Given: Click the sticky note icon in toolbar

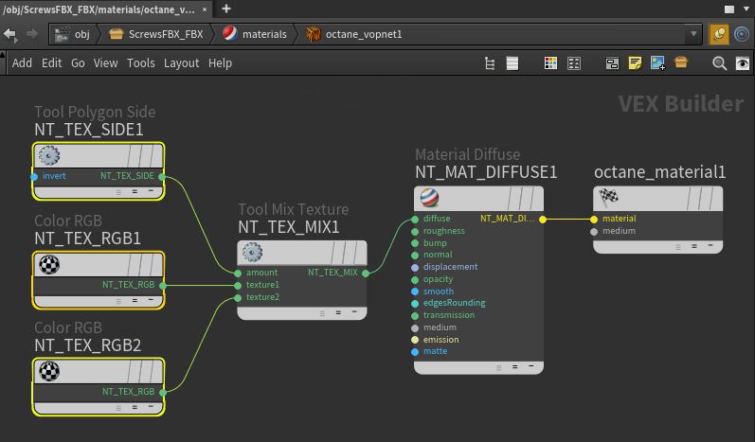Looking at the screenshot, I should 635,63.
